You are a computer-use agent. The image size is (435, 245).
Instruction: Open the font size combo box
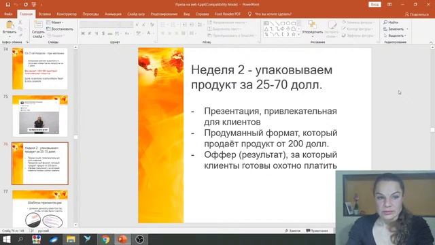click(x=127, y=24)
